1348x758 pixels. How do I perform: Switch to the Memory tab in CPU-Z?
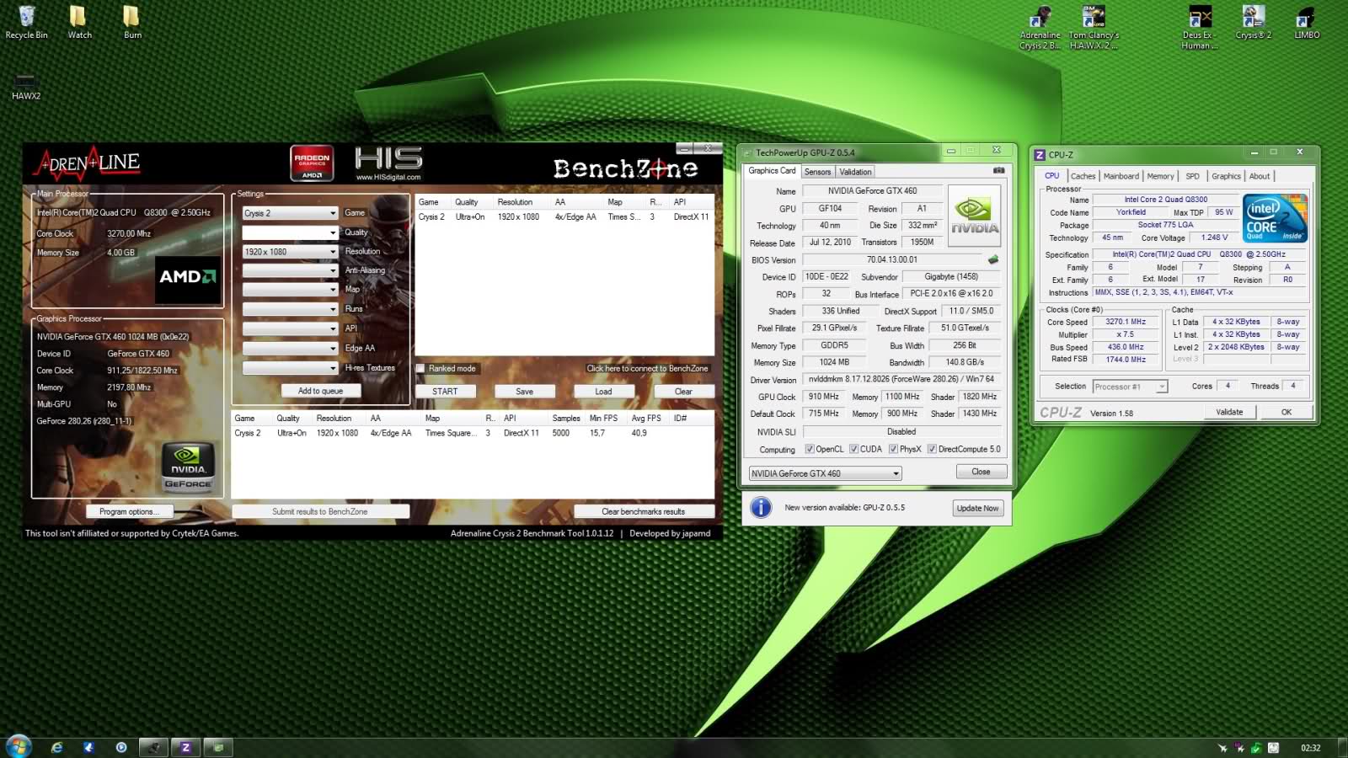1160,176
